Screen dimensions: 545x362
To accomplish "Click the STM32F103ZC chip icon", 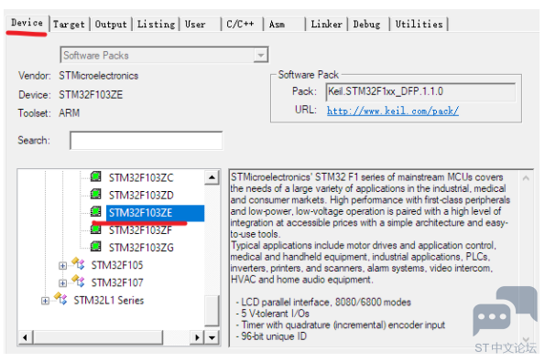I will (x=95, y=176).
